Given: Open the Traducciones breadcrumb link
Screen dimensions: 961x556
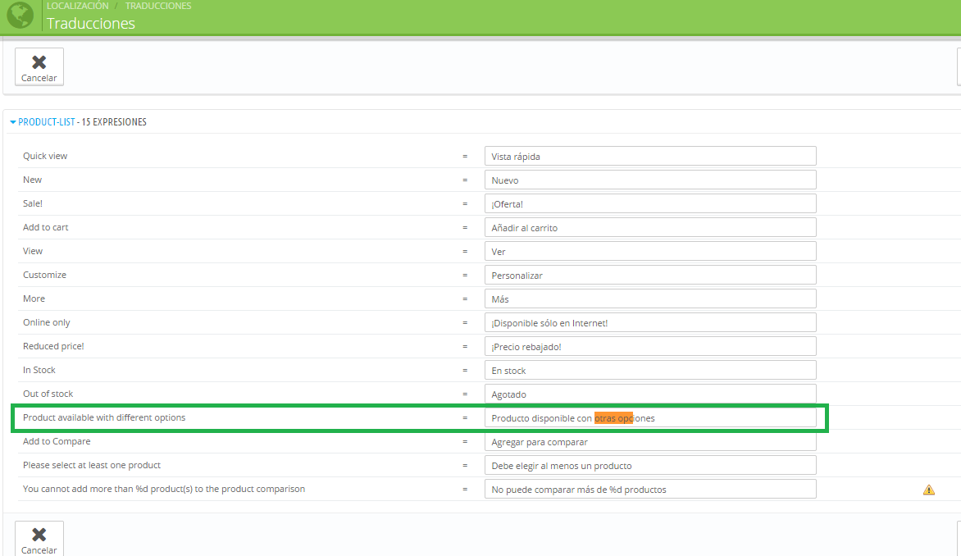Looking at the screenshot, I should click(158, 6).
